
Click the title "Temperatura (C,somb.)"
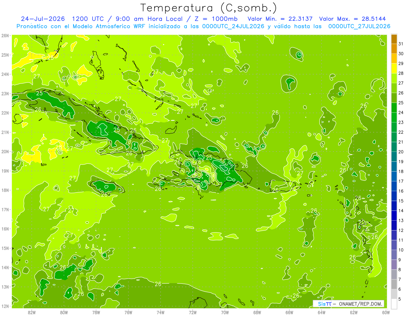pos(208,8)
